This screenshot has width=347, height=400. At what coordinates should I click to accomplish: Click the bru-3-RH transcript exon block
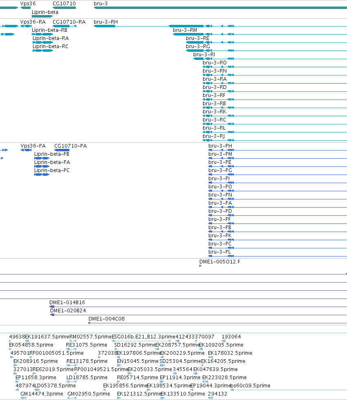click(x=104, y=26)
